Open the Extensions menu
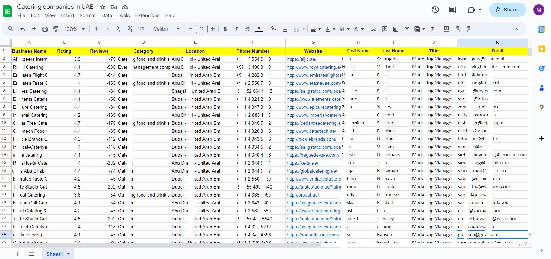This screenshot has width=551, height=259. pos(147,15)
